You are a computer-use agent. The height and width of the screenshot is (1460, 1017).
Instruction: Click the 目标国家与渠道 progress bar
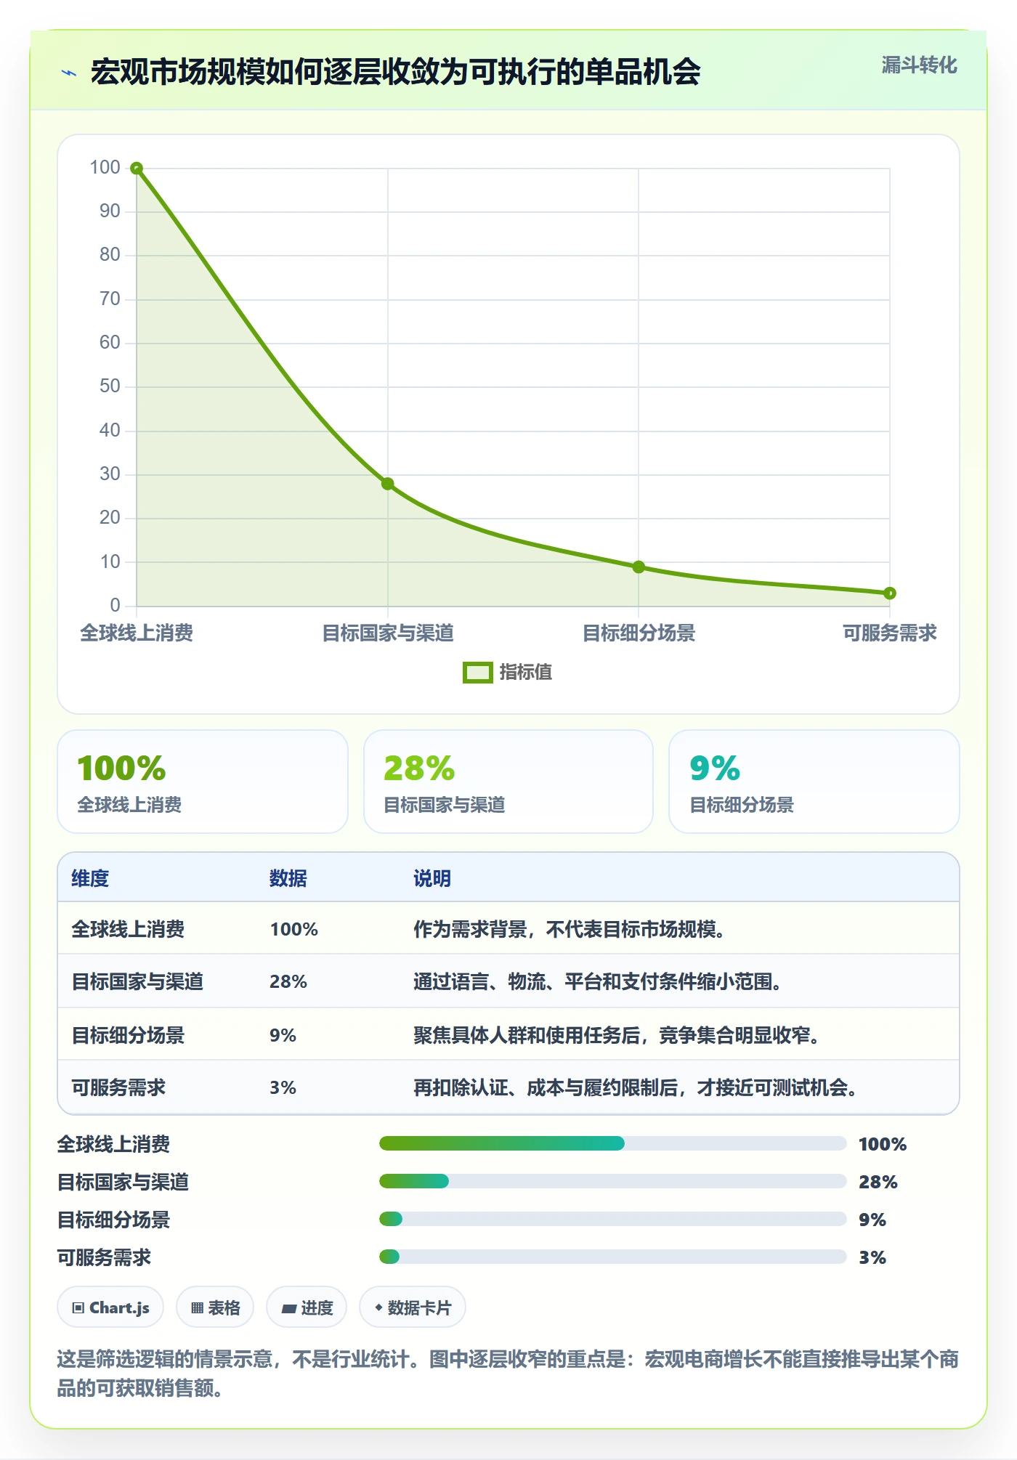tap(612, 1182)
